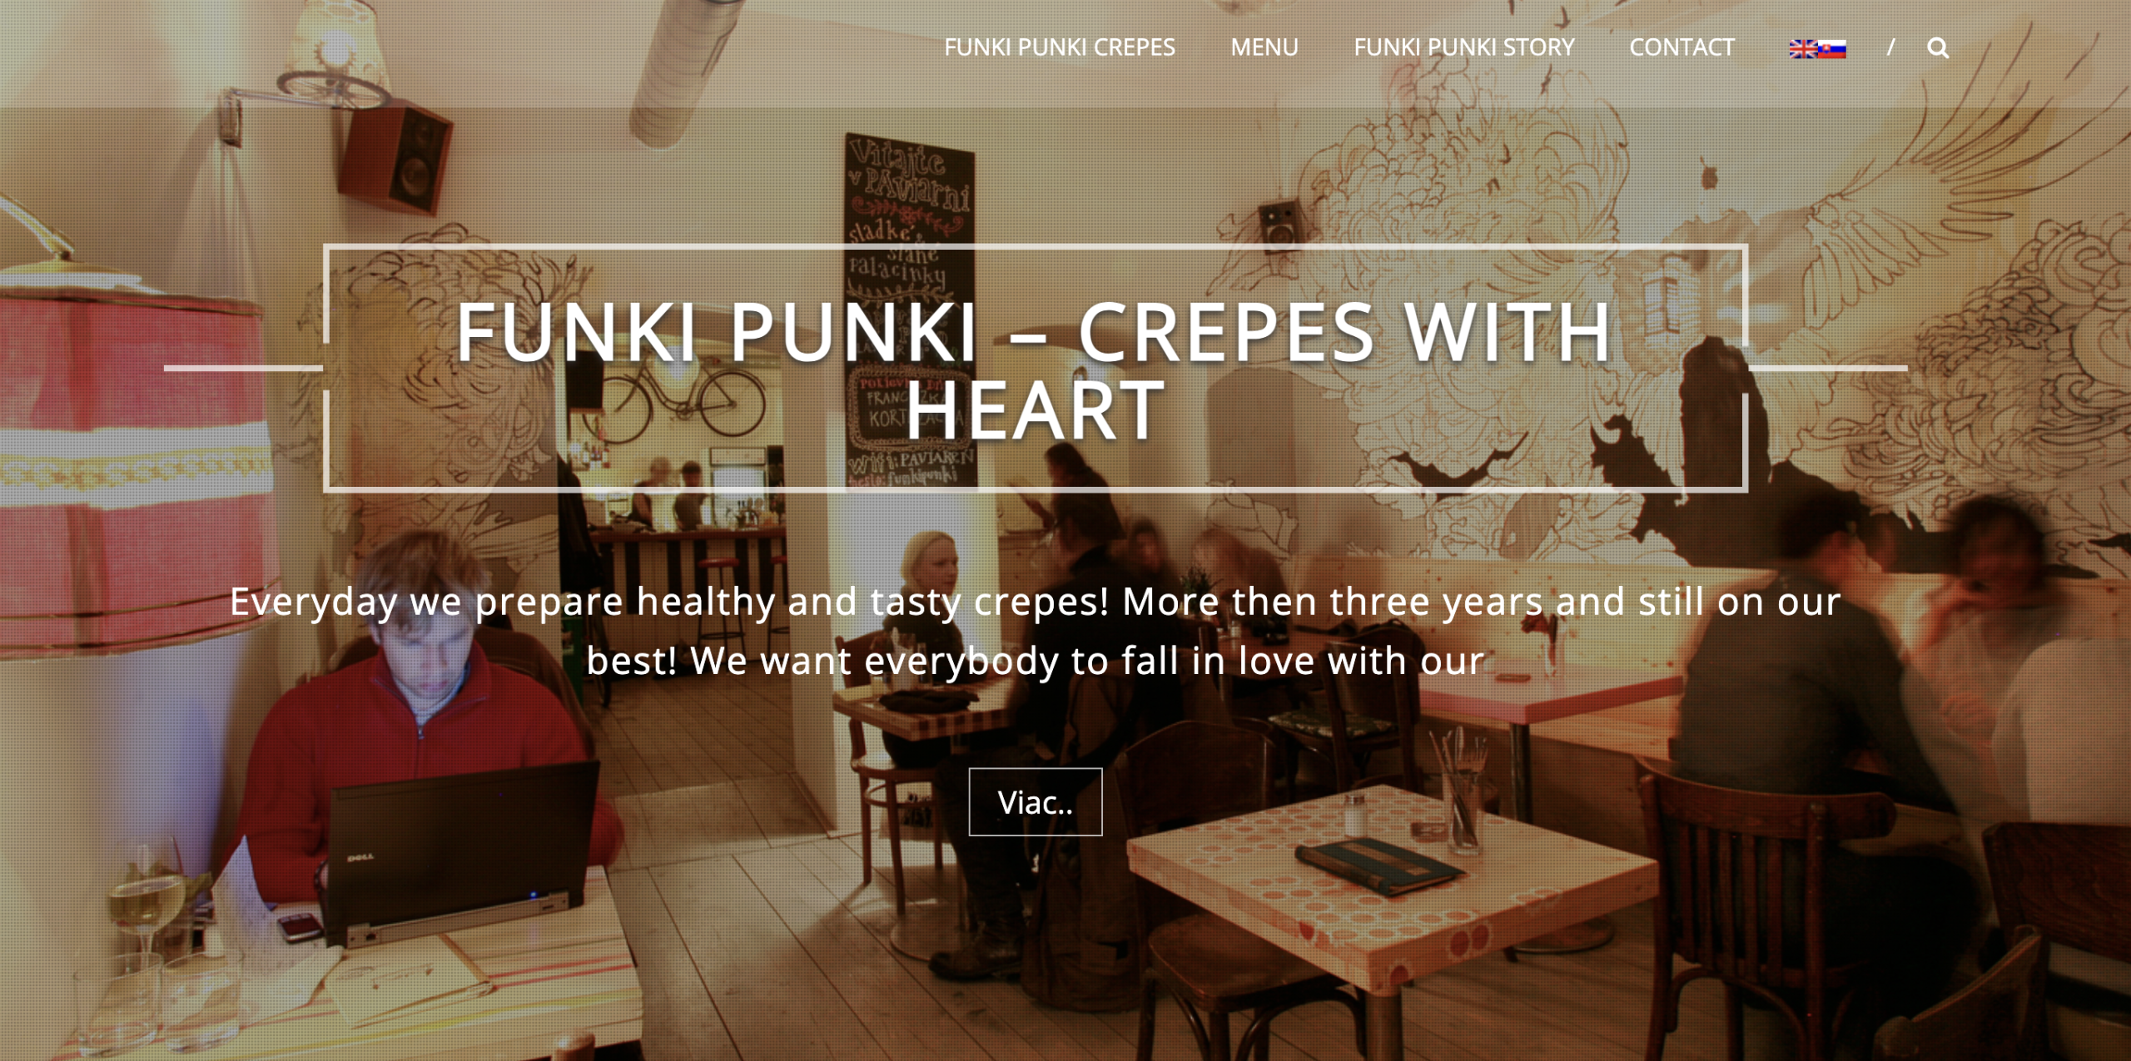Image resolution: width=2131 pixels, height=1061 pixels.
Task: Click the wall speaker in the hero photo
Action: coord(395,160)
